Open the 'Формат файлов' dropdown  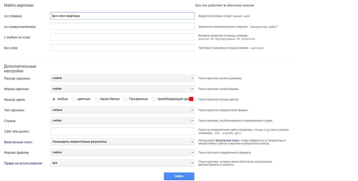(x=122, y=152)
